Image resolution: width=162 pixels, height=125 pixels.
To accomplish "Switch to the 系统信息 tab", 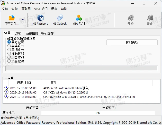I will [32, 33].
